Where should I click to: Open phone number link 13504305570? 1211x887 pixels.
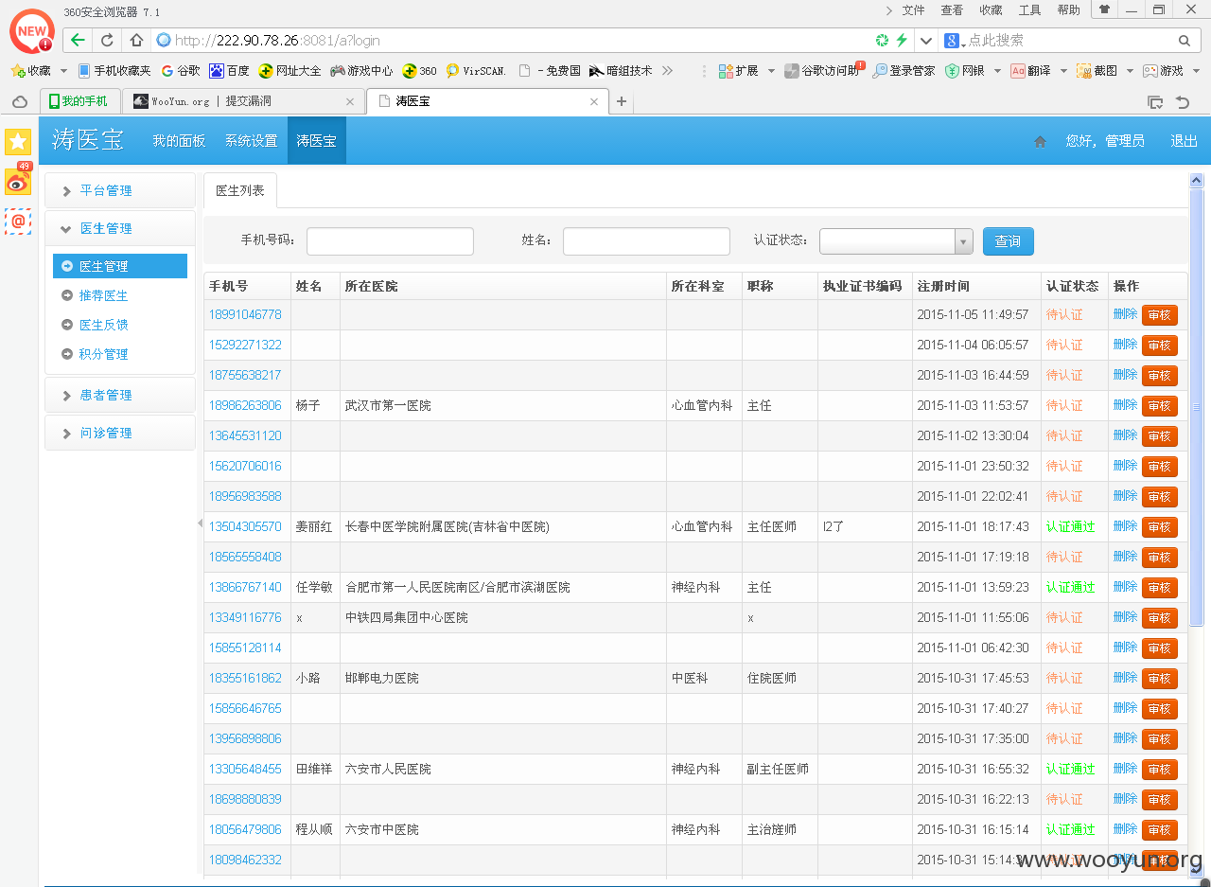coord(245,526)
